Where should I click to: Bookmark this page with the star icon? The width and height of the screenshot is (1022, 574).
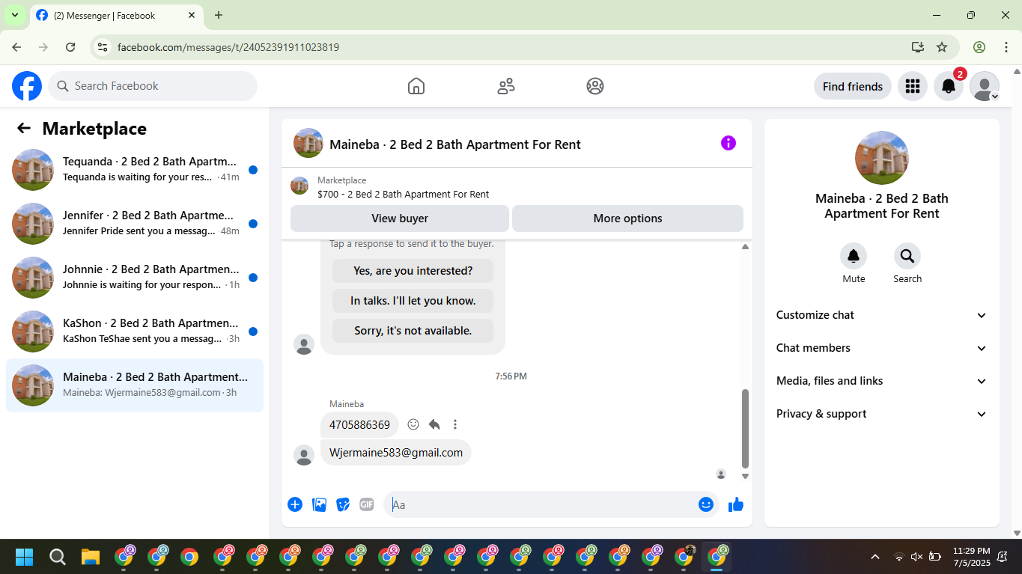[942, 47]
